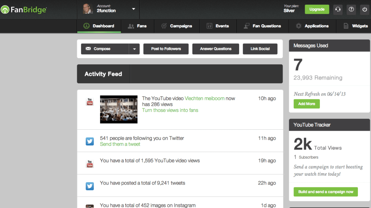Open the Dashboard tab

click(99, 26)
